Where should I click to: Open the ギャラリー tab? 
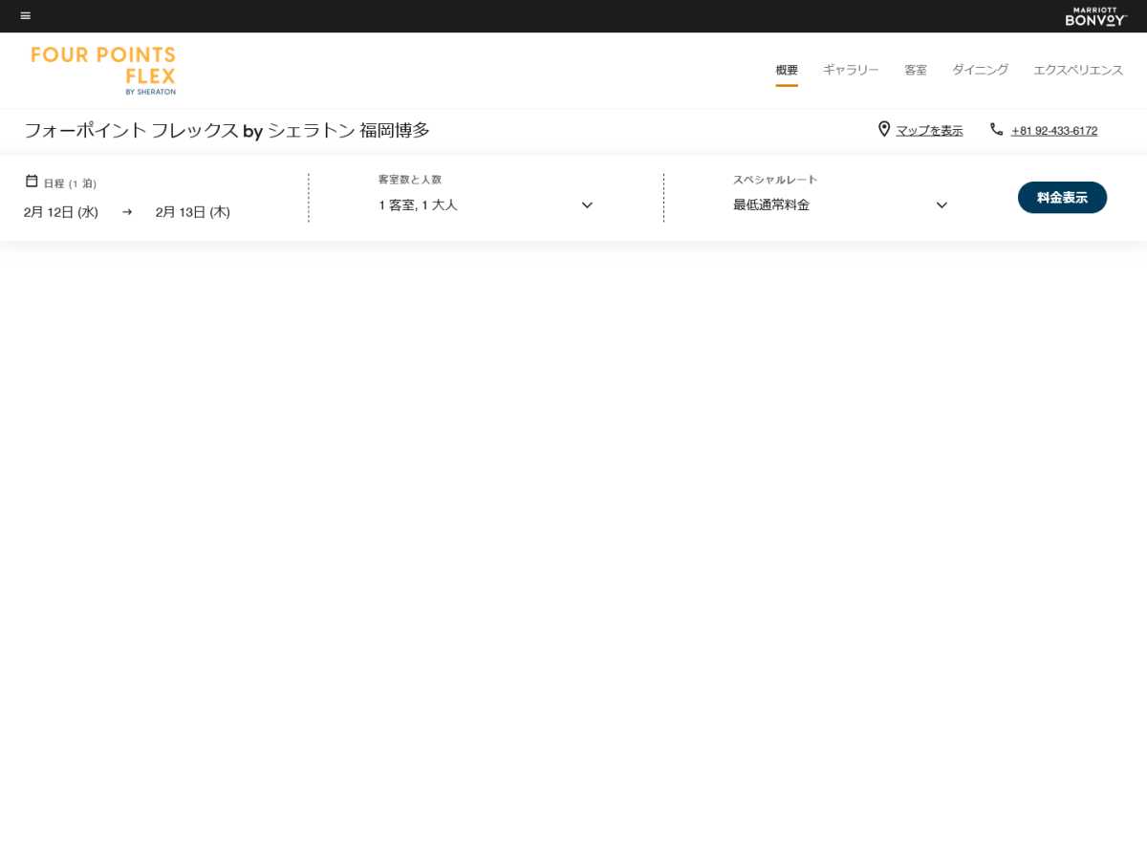(851, 70)
